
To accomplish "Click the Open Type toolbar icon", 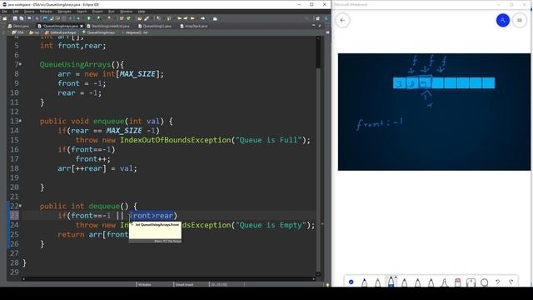I will pos(139,18).
